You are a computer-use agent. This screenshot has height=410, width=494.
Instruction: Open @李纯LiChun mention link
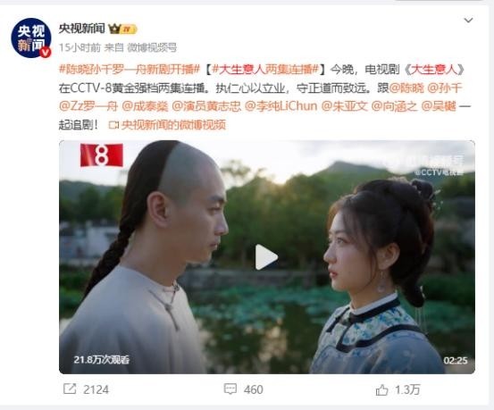(x=281, y=106)
